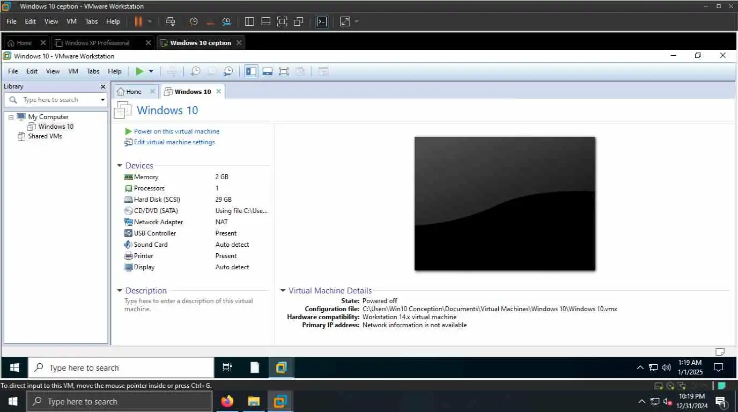Toggle thumbnail bar icon in the outer toolbar

265,21
